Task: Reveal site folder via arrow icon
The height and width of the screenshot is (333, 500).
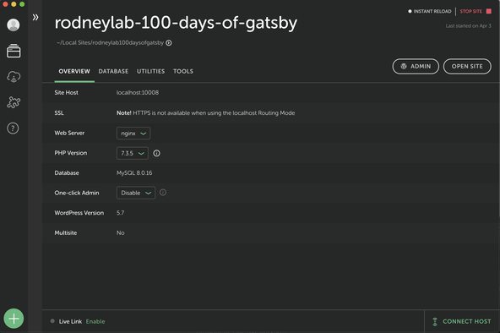Action: 169,43
